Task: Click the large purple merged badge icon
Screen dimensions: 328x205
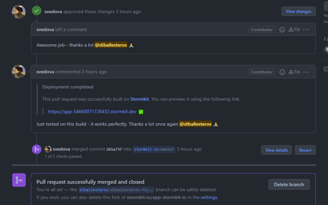Action: [x=19, y=180]
